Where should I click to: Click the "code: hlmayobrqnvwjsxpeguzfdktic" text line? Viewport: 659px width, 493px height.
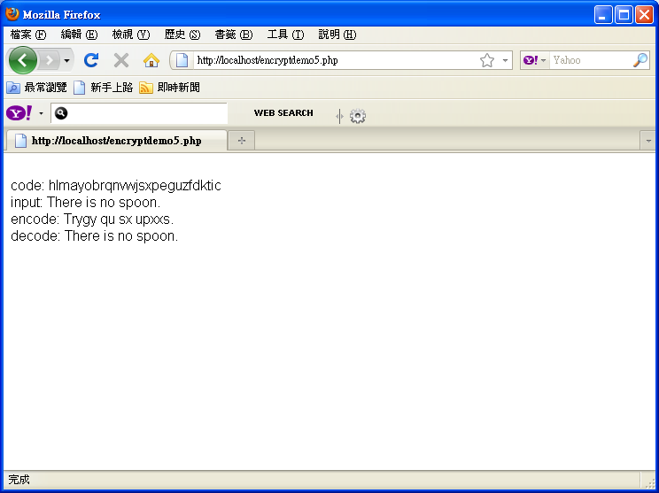115,185
